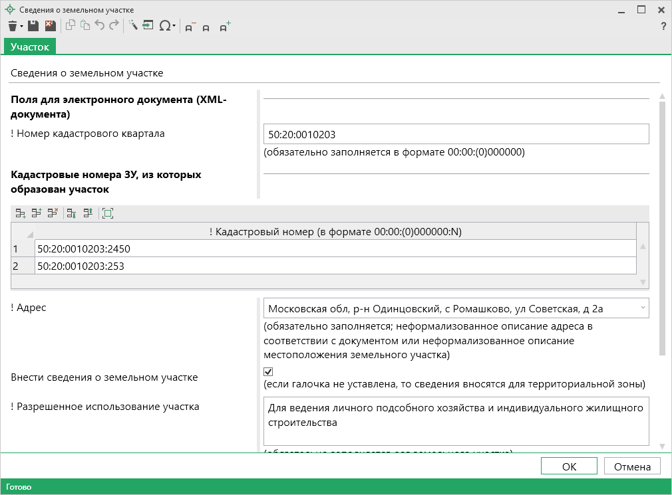Move the table row down

coord(71,213)
